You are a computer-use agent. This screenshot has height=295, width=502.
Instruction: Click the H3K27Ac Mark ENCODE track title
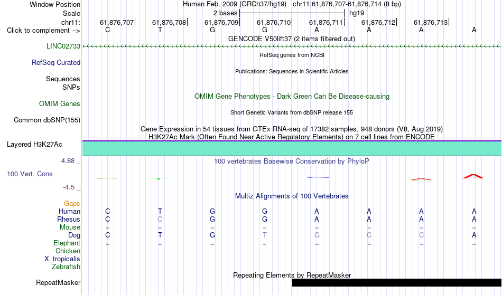(x=292, y=137)
